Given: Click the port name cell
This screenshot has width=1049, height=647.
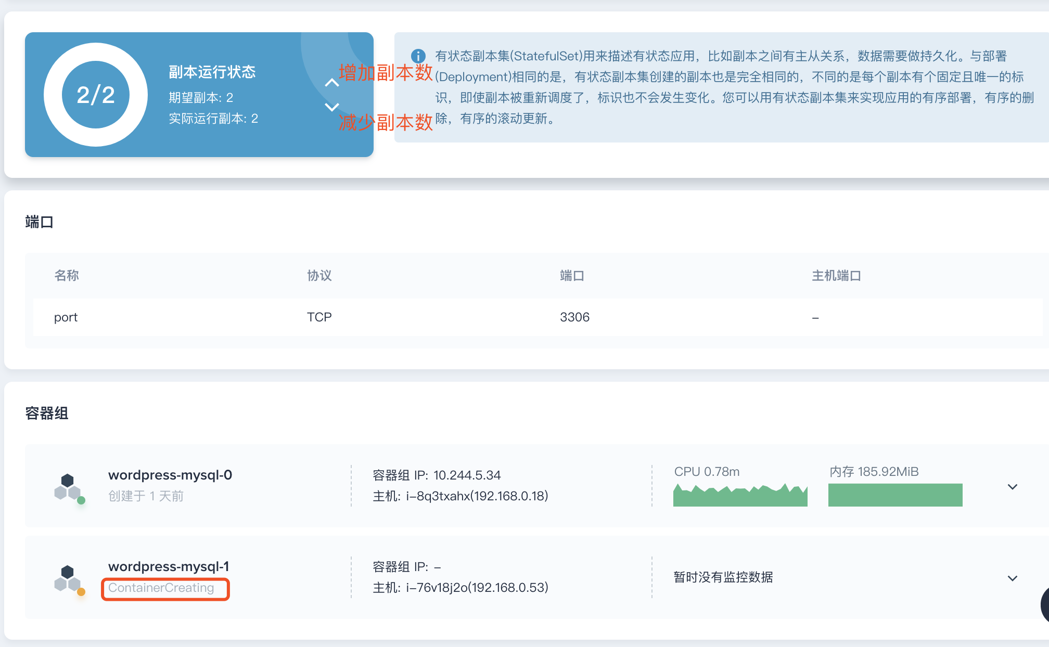Looking at the screenshot, I should (x=66, y=317).
